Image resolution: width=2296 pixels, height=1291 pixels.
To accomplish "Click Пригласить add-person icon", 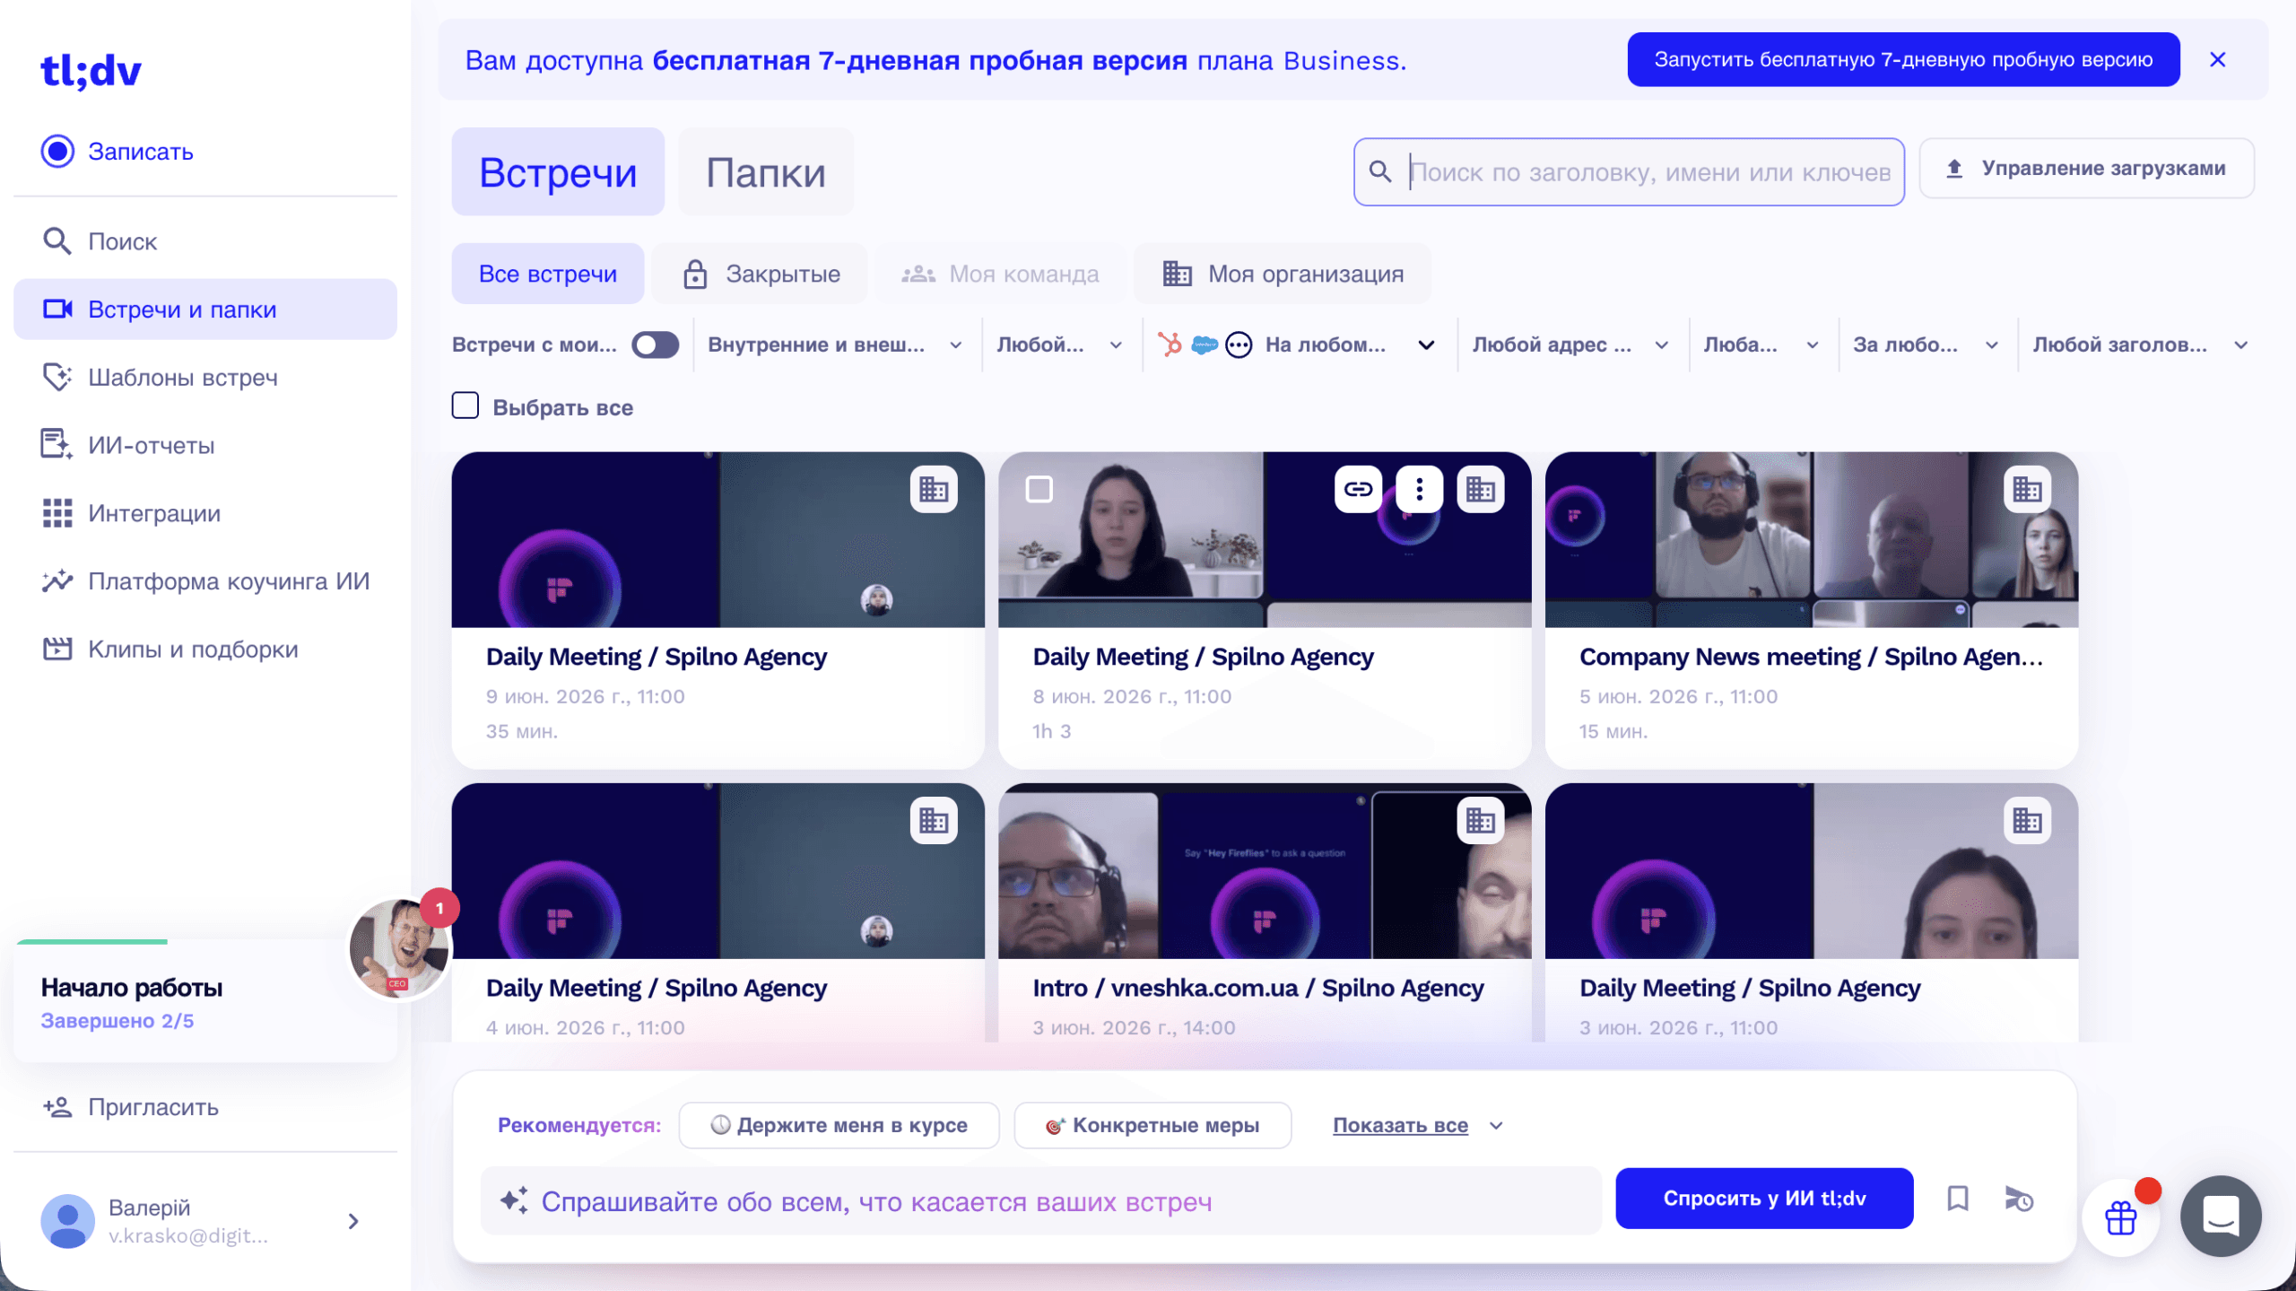I will (x=57, y=1107).
